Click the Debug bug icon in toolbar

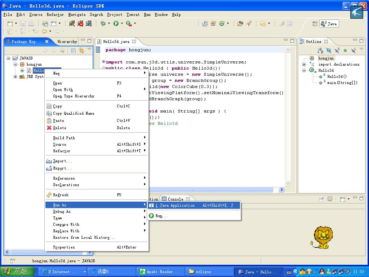(x=103, y=23)
